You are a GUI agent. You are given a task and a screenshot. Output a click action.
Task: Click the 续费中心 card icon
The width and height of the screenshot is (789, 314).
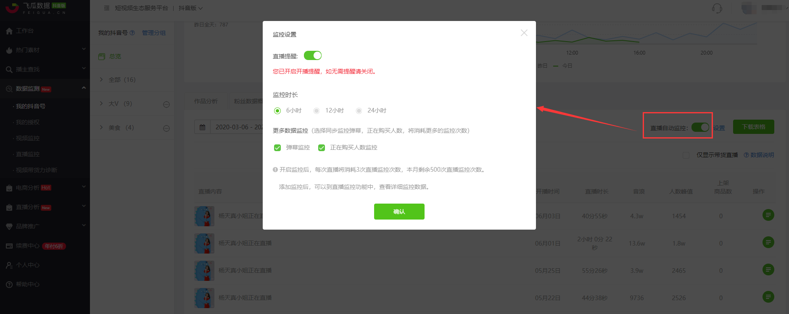pyautogui.click(x=9, y=246)
